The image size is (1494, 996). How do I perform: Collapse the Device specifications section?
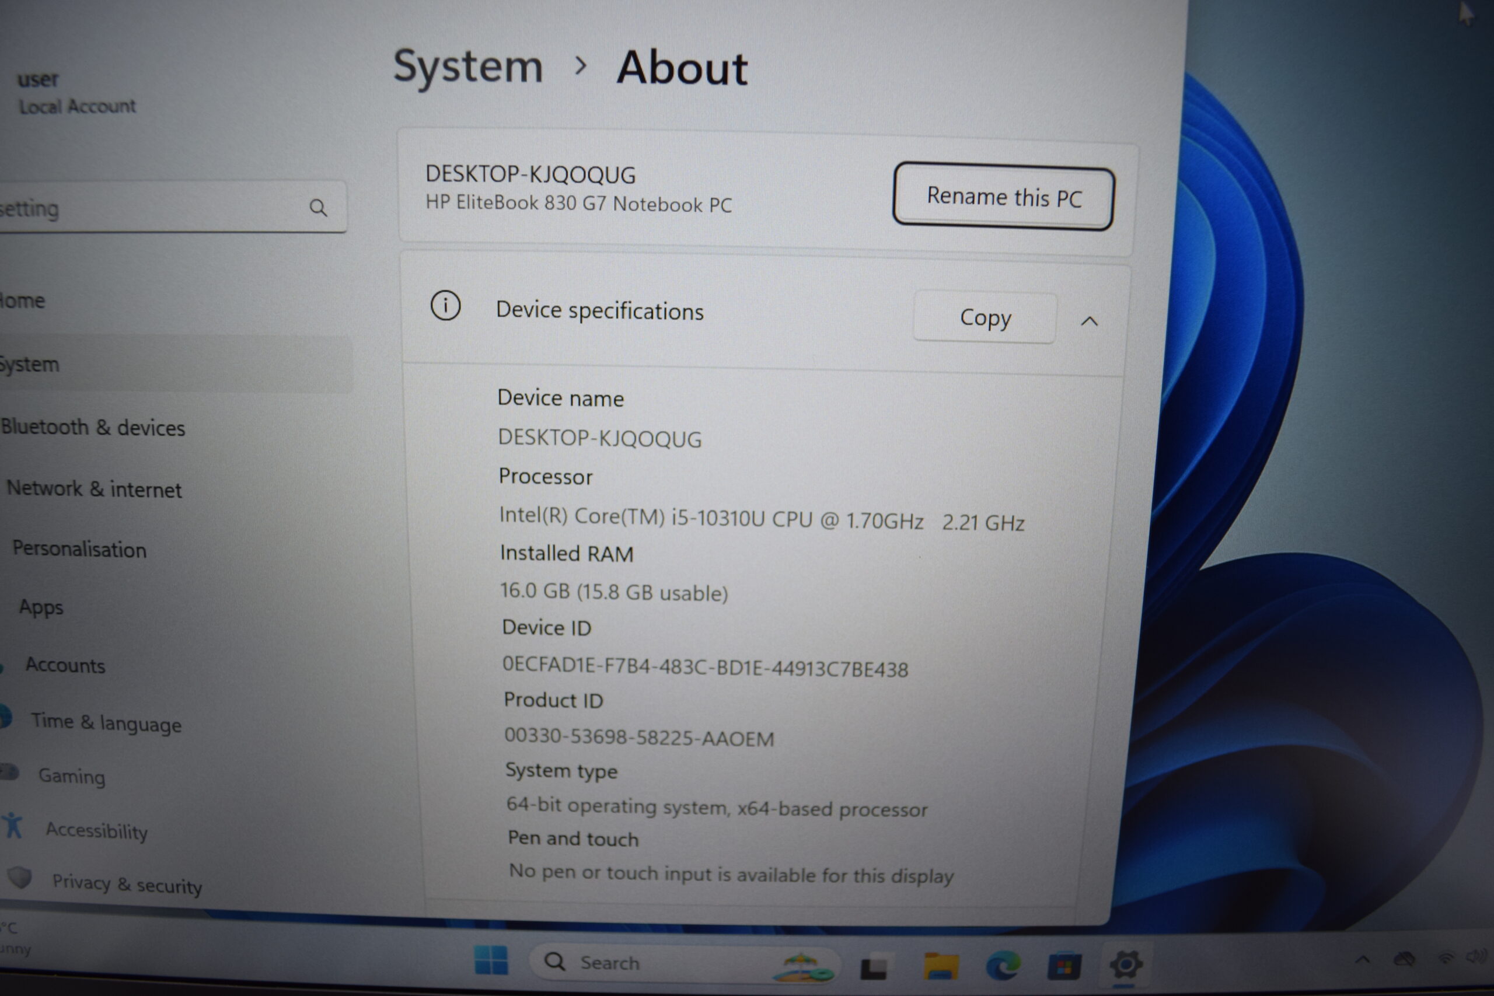pos(1090,321)
